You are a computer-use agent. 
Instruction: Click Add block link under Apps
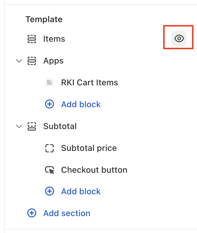[x=81, y=104]
